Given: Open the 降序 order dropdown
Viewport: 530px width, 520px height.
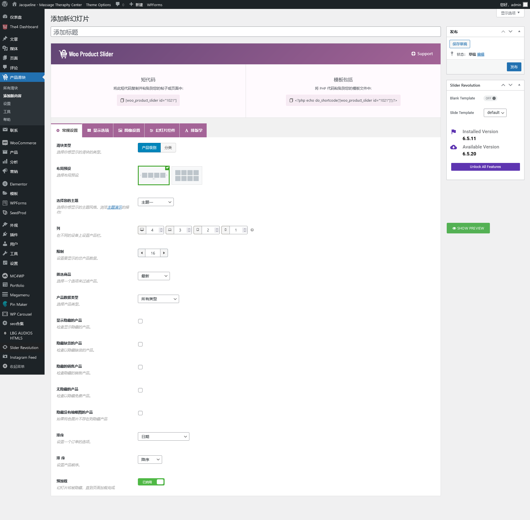Looking at the screenshot, I should (150, 459).
